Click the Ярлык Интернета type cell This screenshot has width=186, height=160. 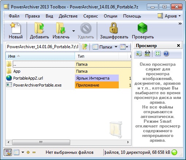pyautogui.click(x=97, y=78)
